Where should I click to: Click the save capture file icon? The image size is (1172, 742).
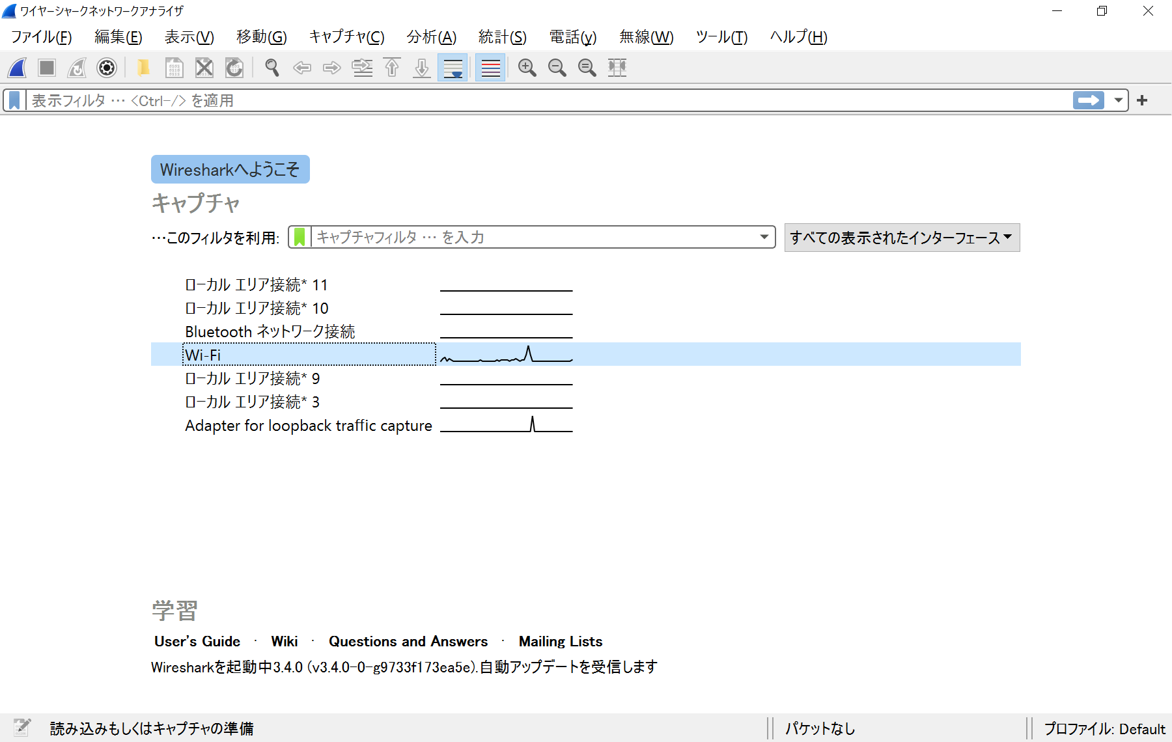click(x=174, y=68)
